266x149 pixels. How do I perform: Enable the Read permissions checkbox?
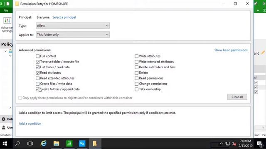pyautogui.click(x=136, y=78)
